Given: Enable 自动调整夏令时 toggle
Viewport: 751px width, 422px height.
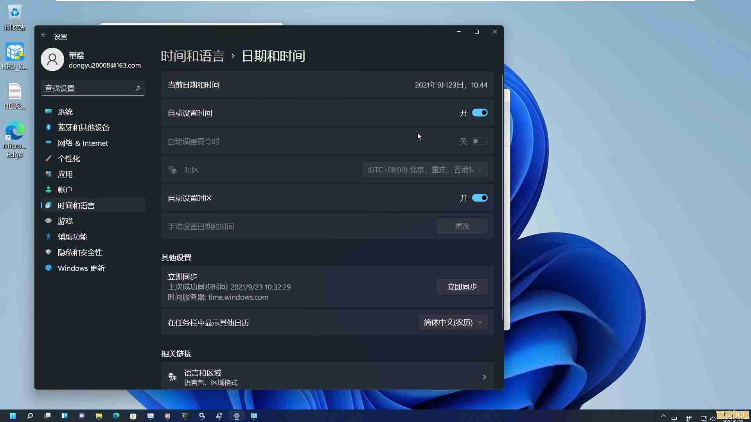Looking at the screenshot, I should 480,141.
